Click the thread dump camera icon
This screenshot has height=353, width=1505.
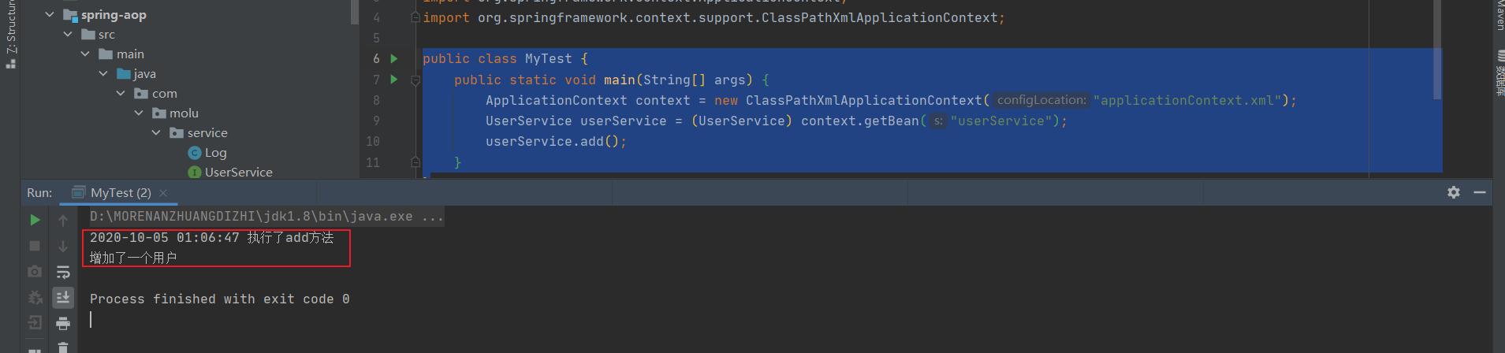tap(35, 272)
